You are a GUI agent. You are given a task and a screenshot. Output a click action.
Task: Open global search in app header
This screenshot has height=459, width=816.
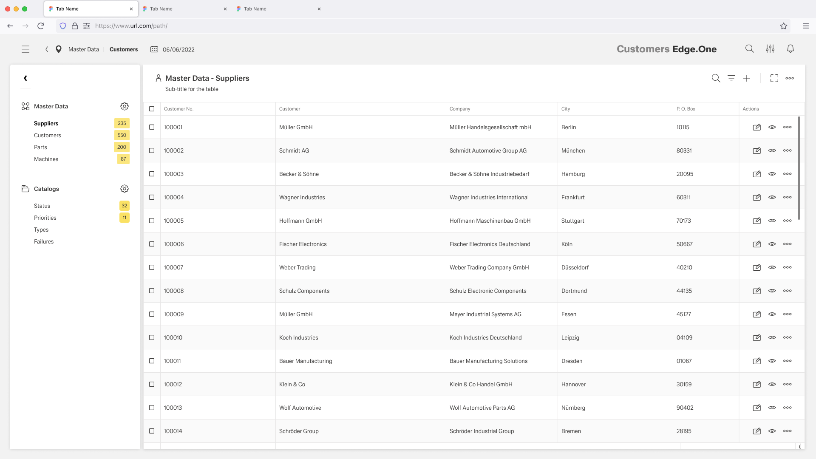click(750, 49)
